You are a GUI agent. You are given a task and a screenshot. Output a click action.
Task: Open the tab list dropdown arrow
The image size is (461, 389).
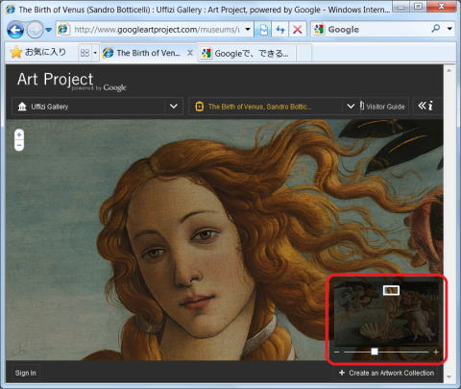click(95, 53)
